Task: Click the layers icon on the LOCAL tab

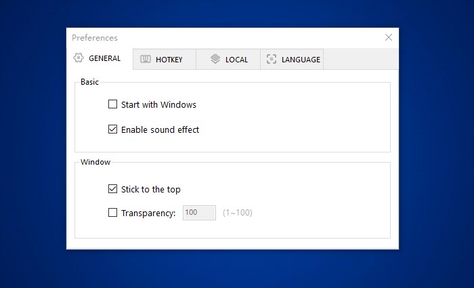Action: (215, 59)
